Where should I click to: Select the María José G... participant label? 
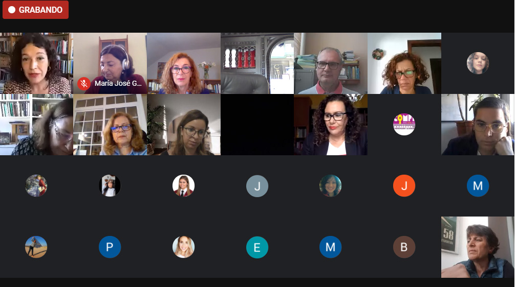(118, 83)
